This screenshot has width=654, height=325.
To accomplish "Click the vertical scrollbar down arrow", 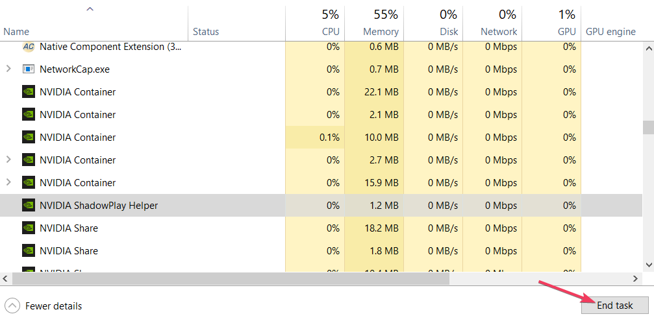I will 648,264.
